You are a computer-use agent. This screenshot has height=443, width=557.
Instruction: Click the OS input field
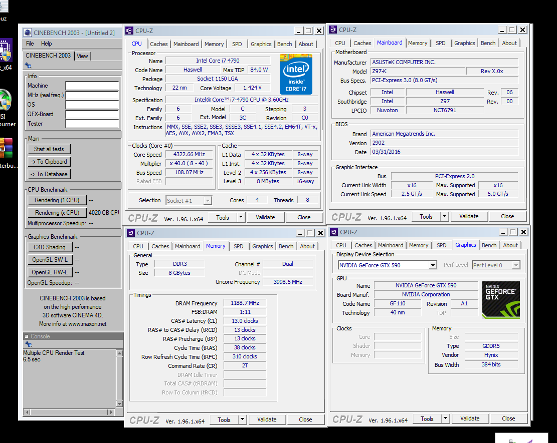tap(92, 105)
